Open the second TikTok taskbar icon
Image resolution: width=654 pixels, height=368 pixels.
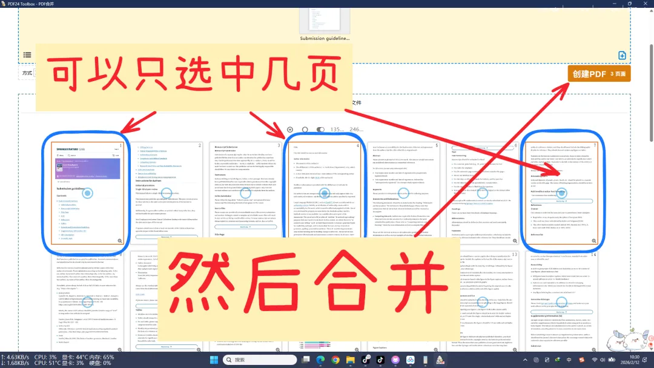click(x=380, y=360)
